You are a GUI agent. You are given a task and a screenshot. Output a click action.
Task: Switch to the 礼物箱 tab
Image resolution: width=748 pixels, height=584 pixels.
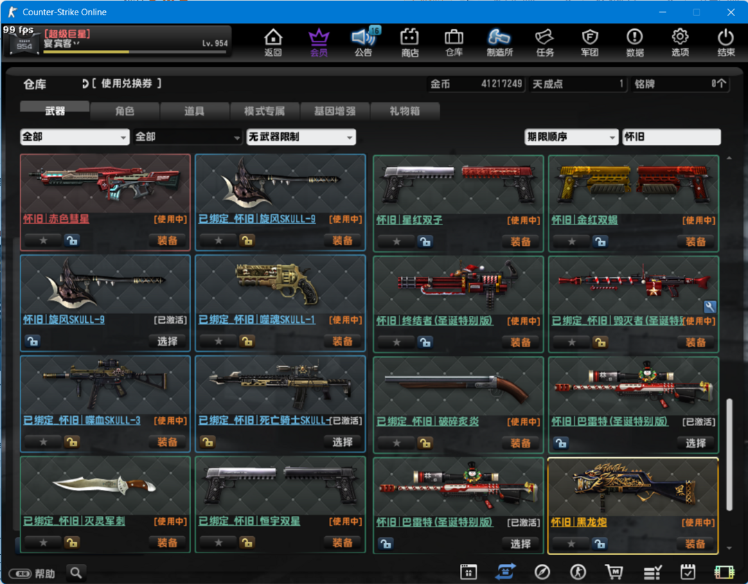[x=404, y=111]
